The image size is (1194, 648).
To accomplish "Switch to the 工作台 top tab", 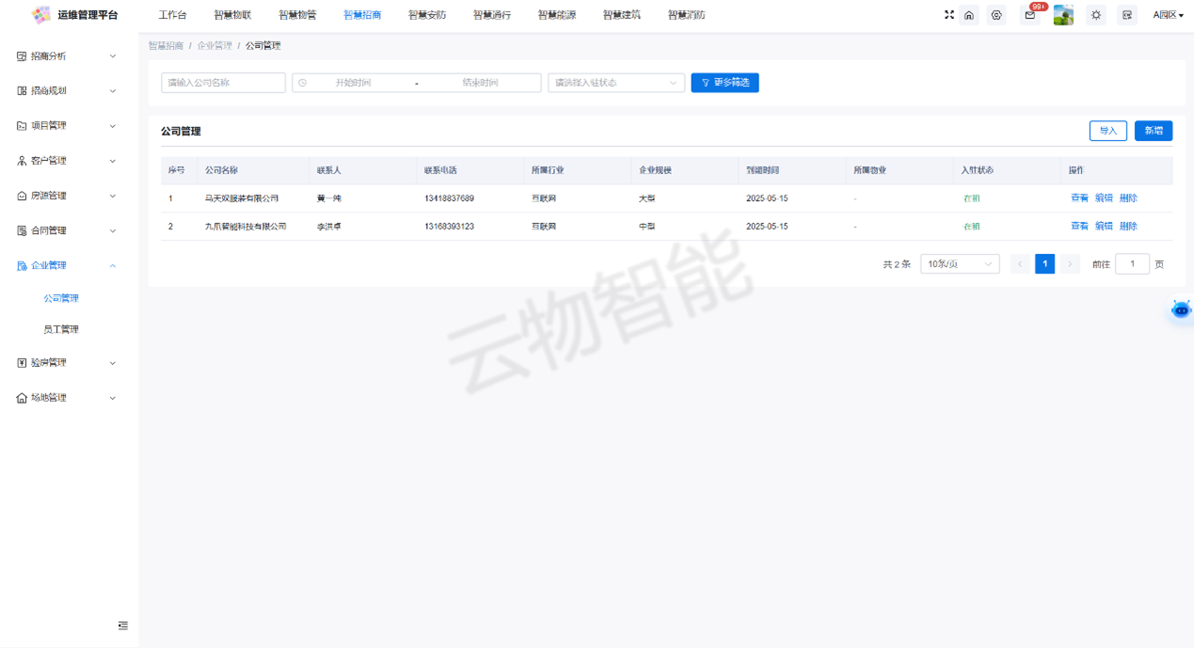I will (172, 15).
